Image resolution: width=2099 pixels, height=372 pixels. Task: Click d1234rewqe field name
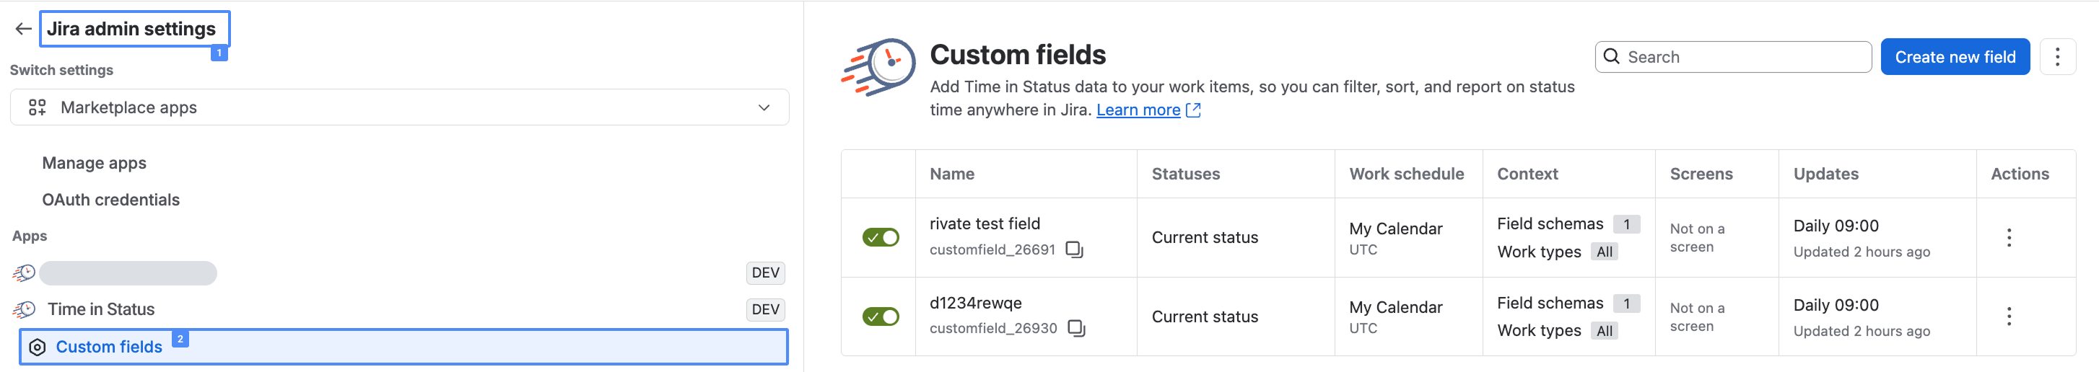(975, 304)
